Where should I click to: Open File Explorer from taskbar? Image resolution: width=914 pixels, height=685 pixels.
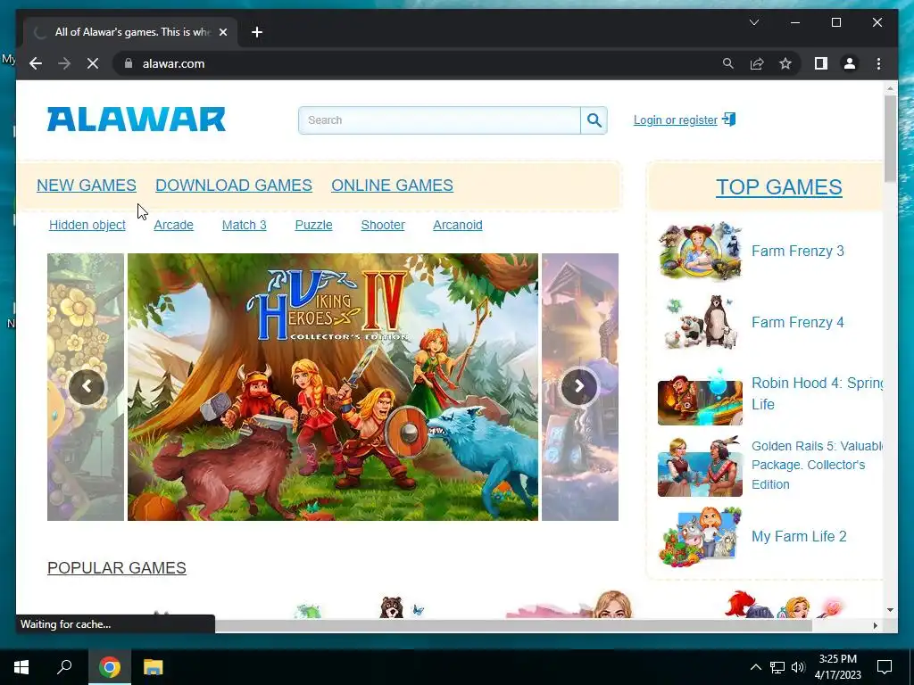(x=153, y=667)
